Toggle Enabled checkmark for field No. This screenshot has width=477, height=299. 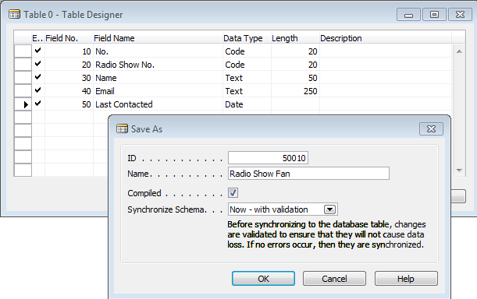(x=38, y=51)
